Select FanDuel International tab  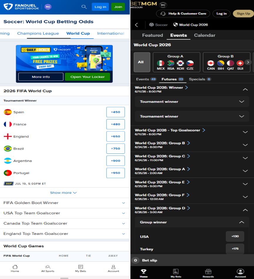point(111,34)
